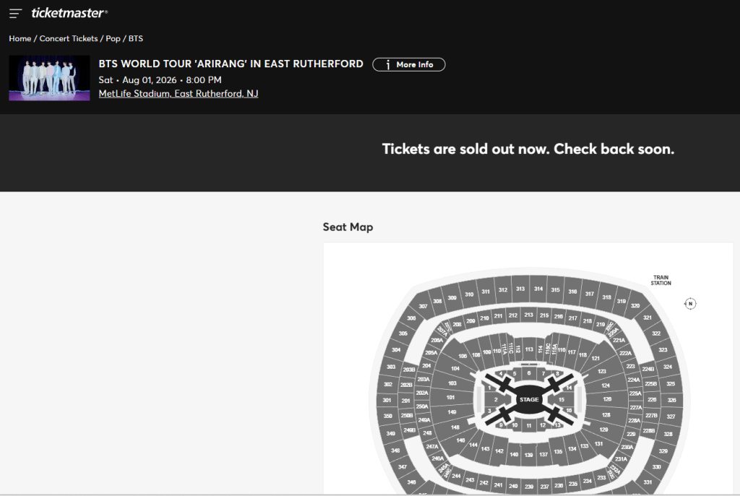The height and width of the screenshot is (496, 740).
Task: Open the BTS event thumbnail image
Action: click(49, 78)
